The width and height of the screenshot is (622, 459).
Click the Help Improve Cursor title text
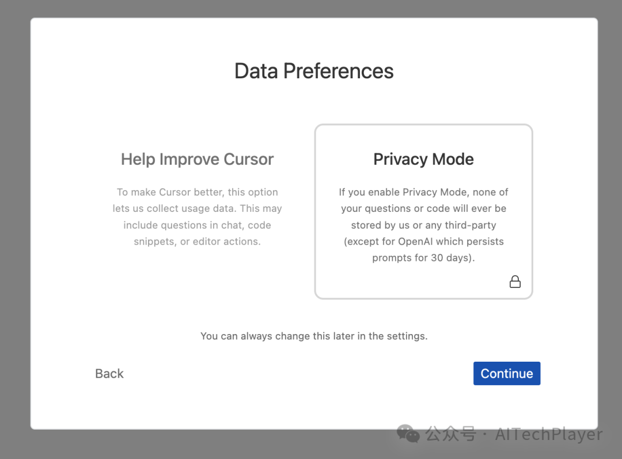(197, 160)
